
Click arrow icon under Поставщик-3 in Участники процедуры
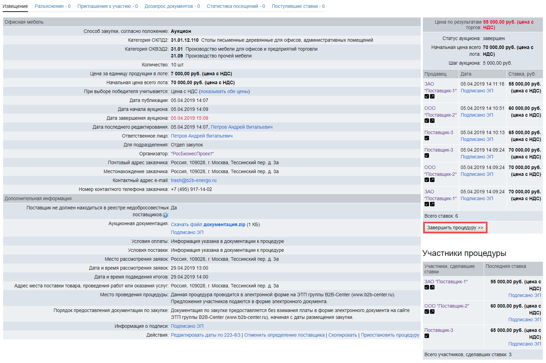click(x=427, y=336)
